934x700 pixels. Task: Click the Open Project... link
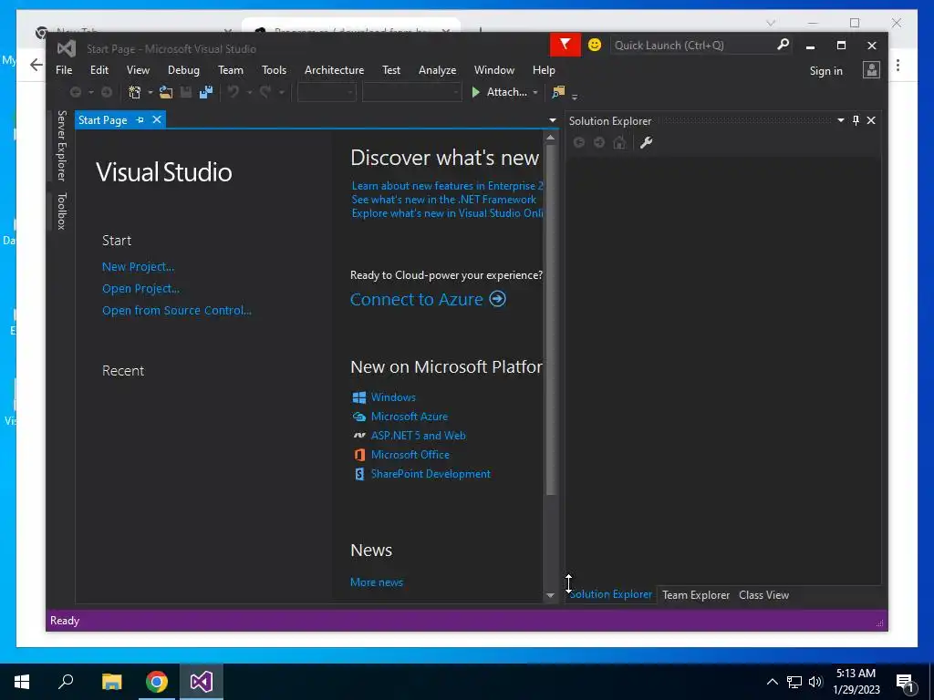pyautogui.click(x=140, y=289)
